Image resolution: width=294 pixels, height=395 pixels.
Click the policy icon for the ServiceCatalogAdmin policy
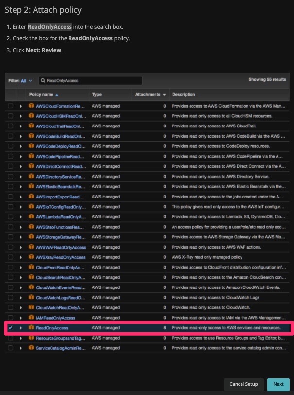tap(31, 348)
